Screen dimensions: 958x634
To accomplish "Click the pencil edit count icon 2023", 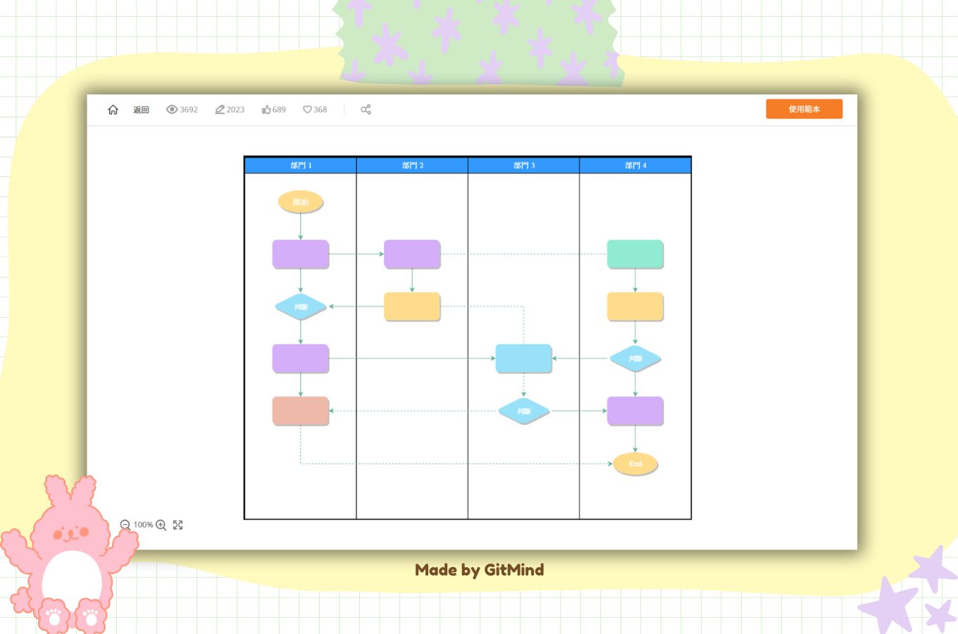I will [x=230, y=110].
